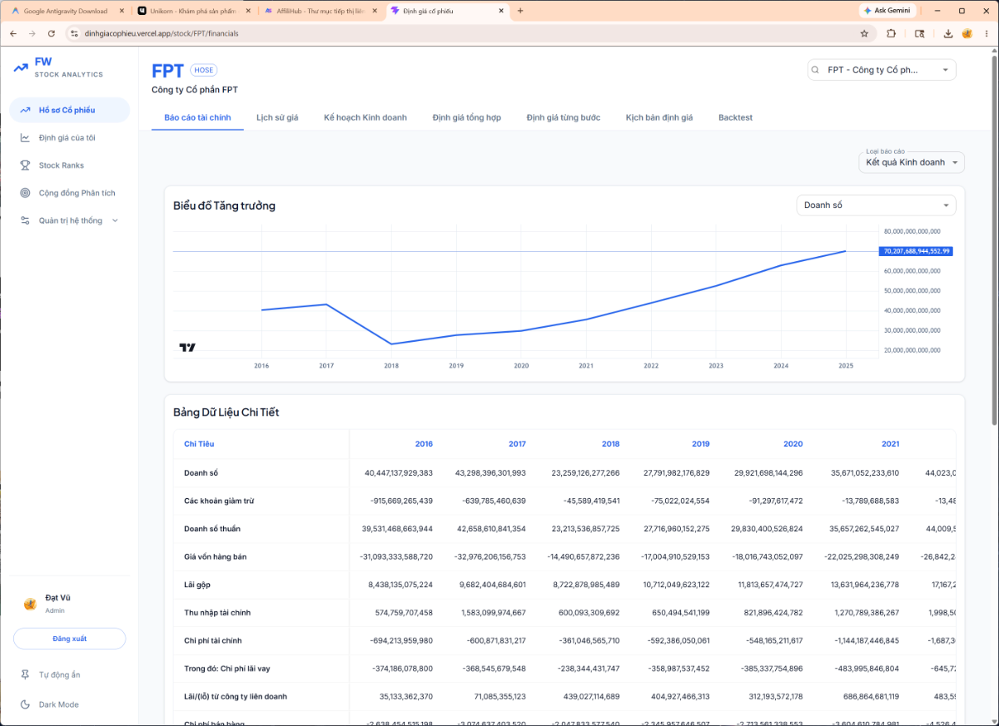Switch to AffiliHub browser tab
This screenshot has height=726, width=999.
point(318,11)
